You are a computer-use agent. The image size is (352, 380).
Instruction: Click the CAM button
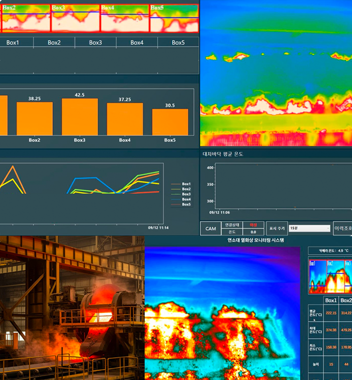coord(209,228)
